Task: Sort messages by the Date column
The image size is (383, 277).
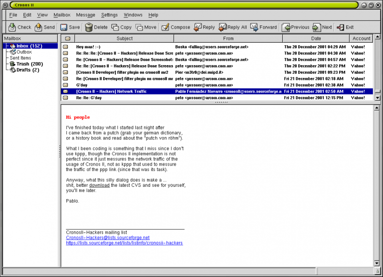Action: [x=316, y=39]
